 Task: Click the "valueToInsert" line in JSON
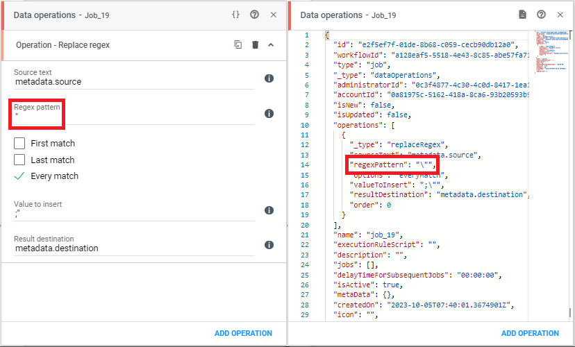click(x=397, y=185)
